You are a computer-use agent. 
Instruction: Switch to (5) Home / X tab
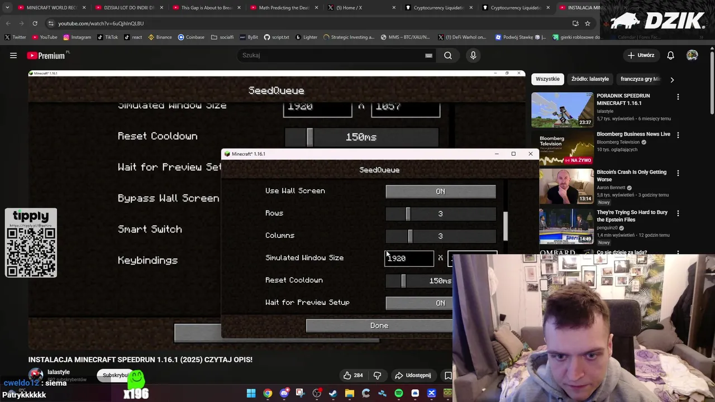[x=361, y=8]
